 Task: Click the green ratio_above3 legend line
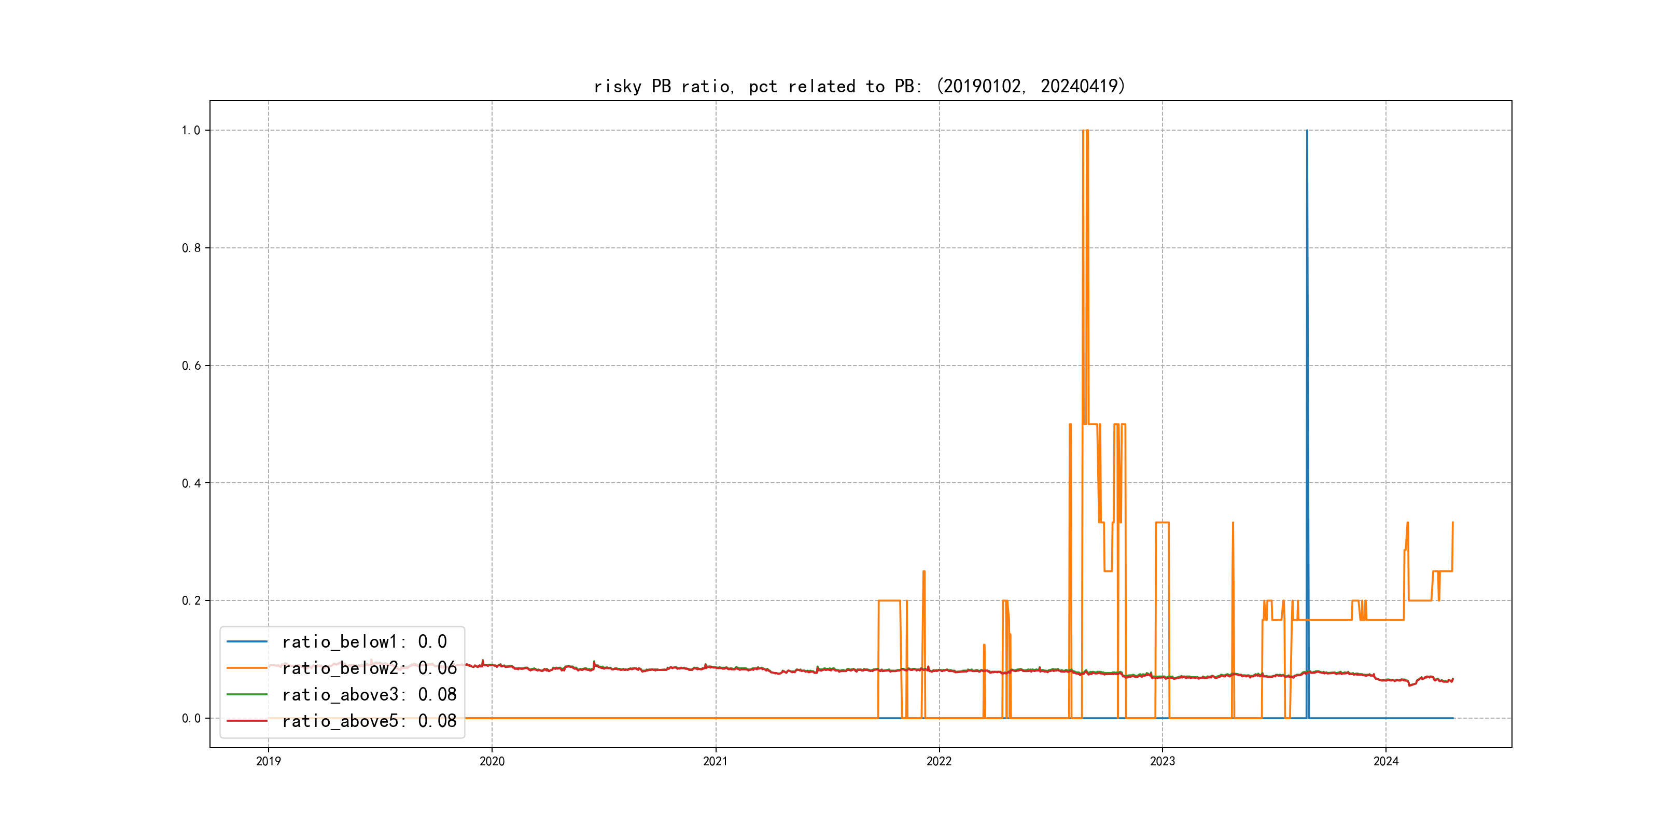tap(246, 695)
